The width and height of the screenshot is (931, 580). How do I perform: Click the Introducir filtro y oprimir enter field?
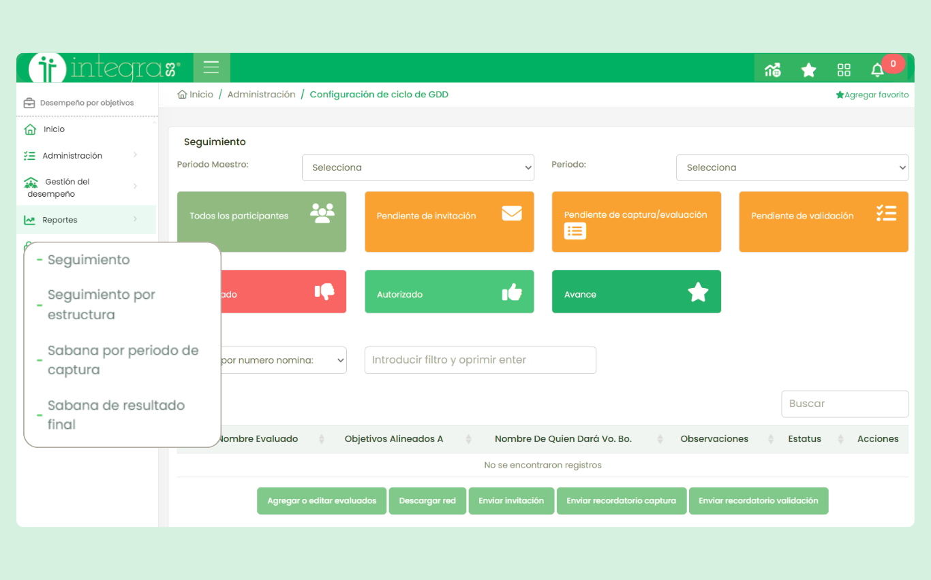point(480,360)
